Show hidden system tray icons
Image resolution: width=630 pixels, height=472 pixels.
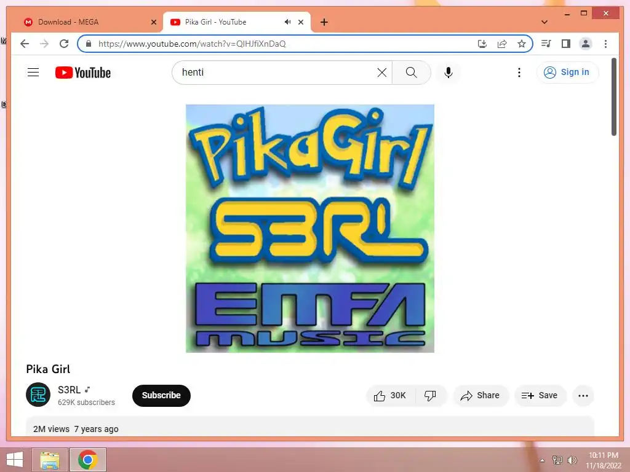click(x=543, y=460)
